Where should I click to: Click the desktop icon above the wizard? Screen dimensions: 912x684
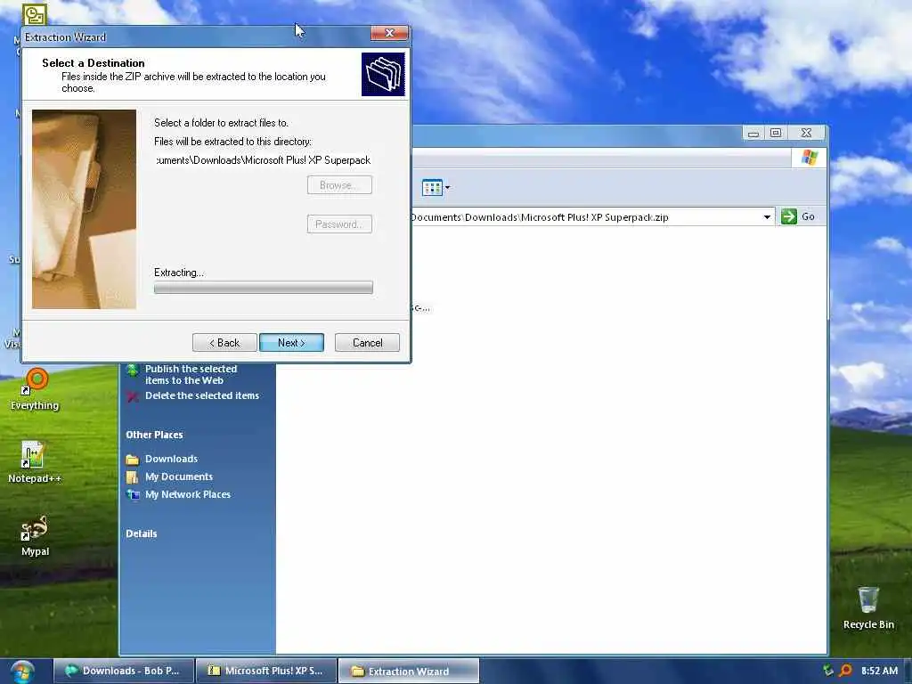pos(35,14)
